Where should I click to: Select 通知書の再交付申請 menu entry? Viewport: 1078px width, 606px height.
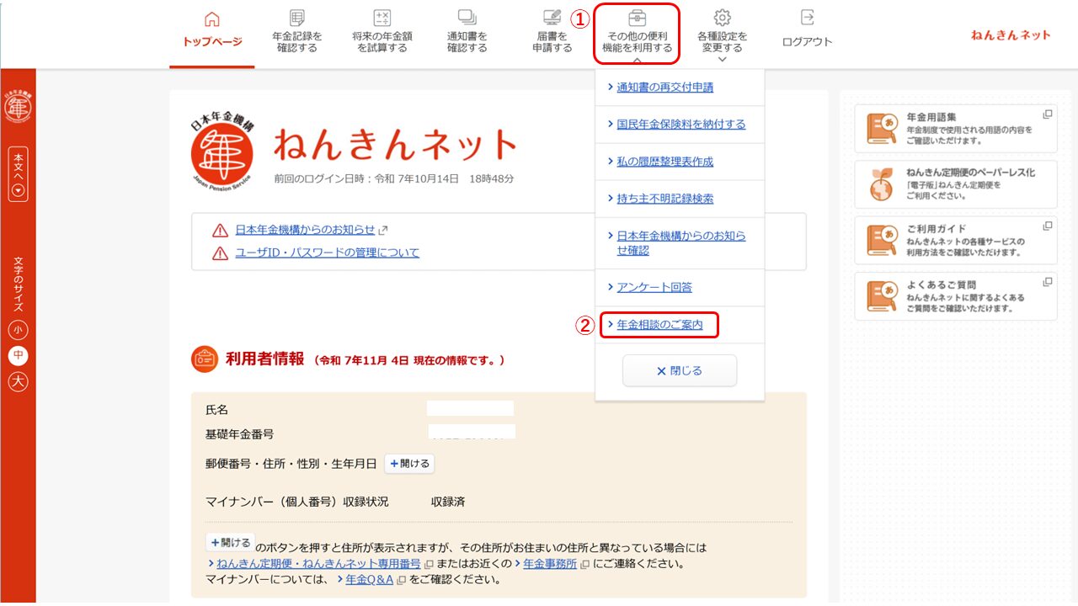coord(664,88)
